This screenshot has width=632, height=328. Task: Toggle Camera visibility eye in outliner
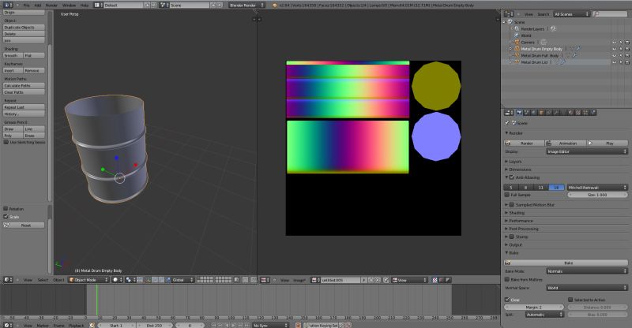click(x=614, y=43)
